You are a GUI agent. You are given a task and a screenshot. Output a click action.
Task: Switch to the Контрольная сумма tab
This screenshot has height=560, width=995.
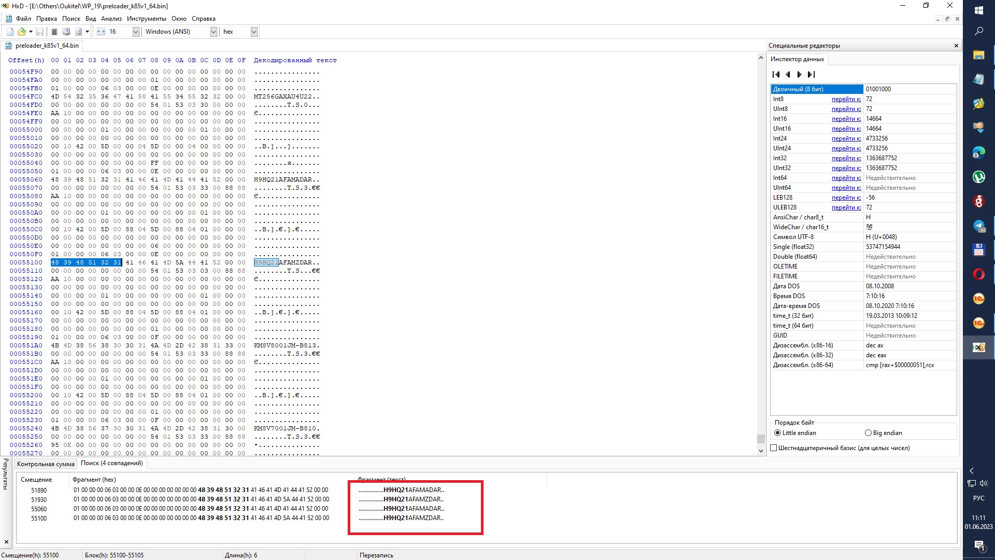click(46, 464)
